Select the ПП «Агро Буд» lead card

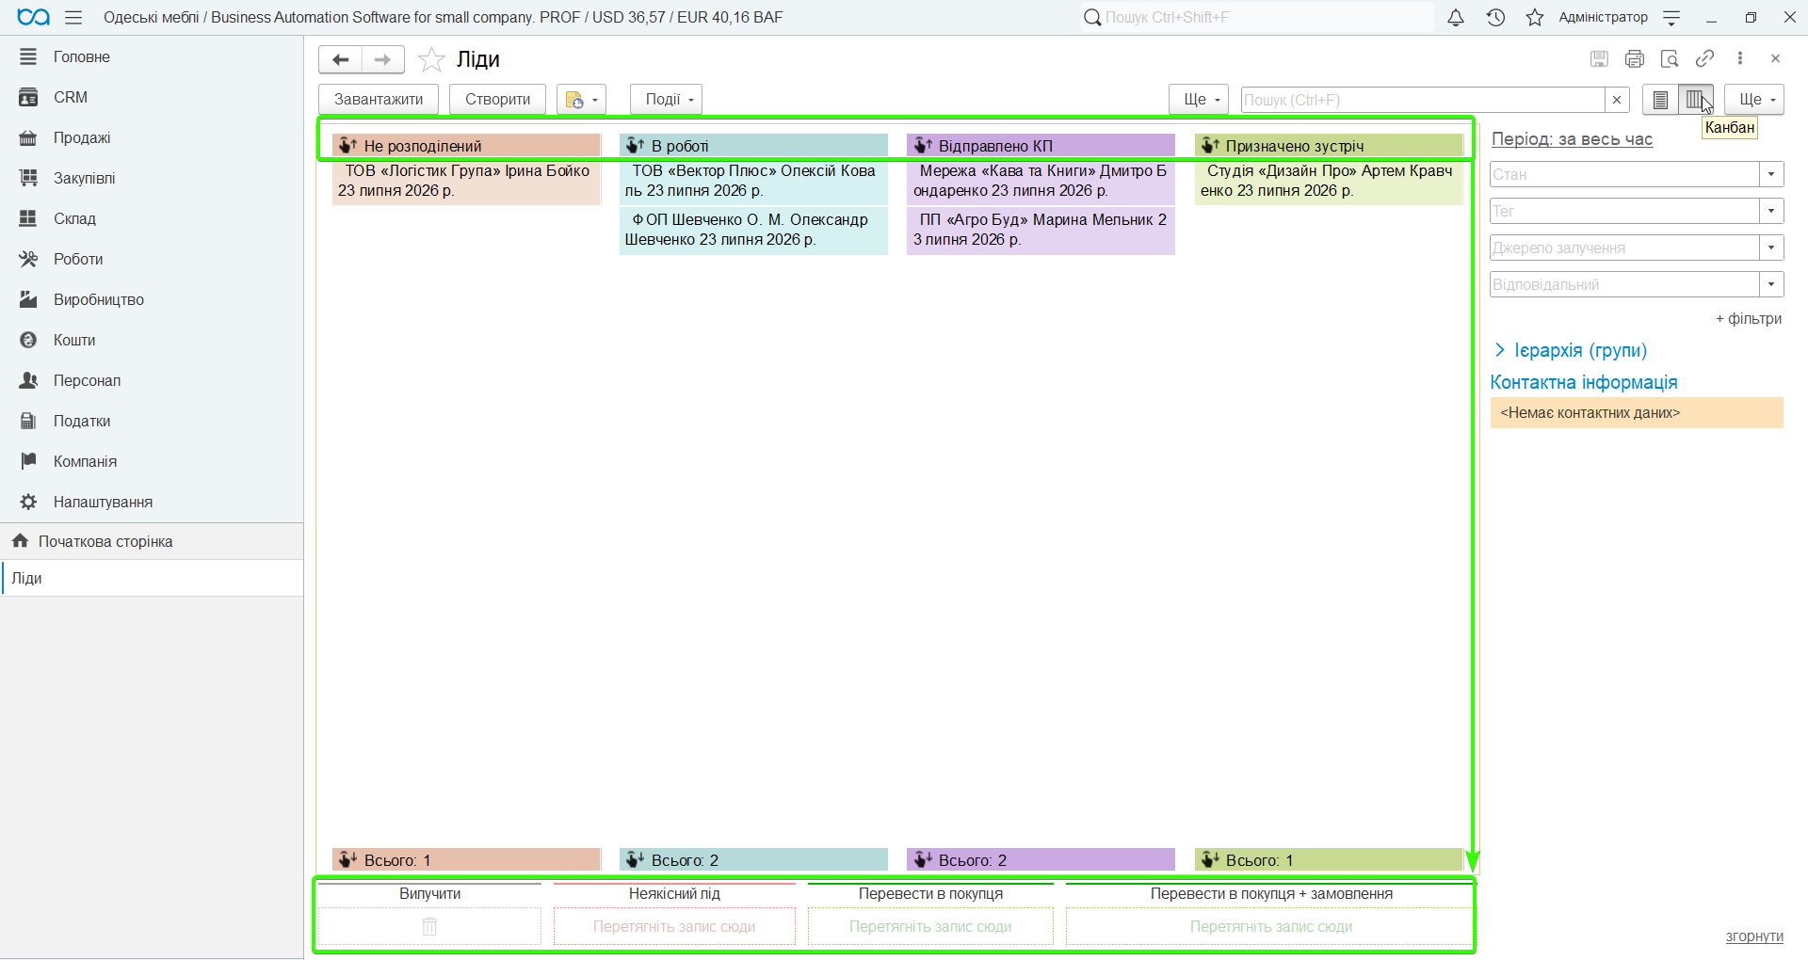[1041, 230]
